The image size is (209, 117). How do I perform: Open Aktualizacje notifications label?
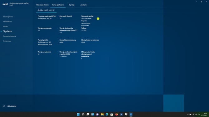12,106
